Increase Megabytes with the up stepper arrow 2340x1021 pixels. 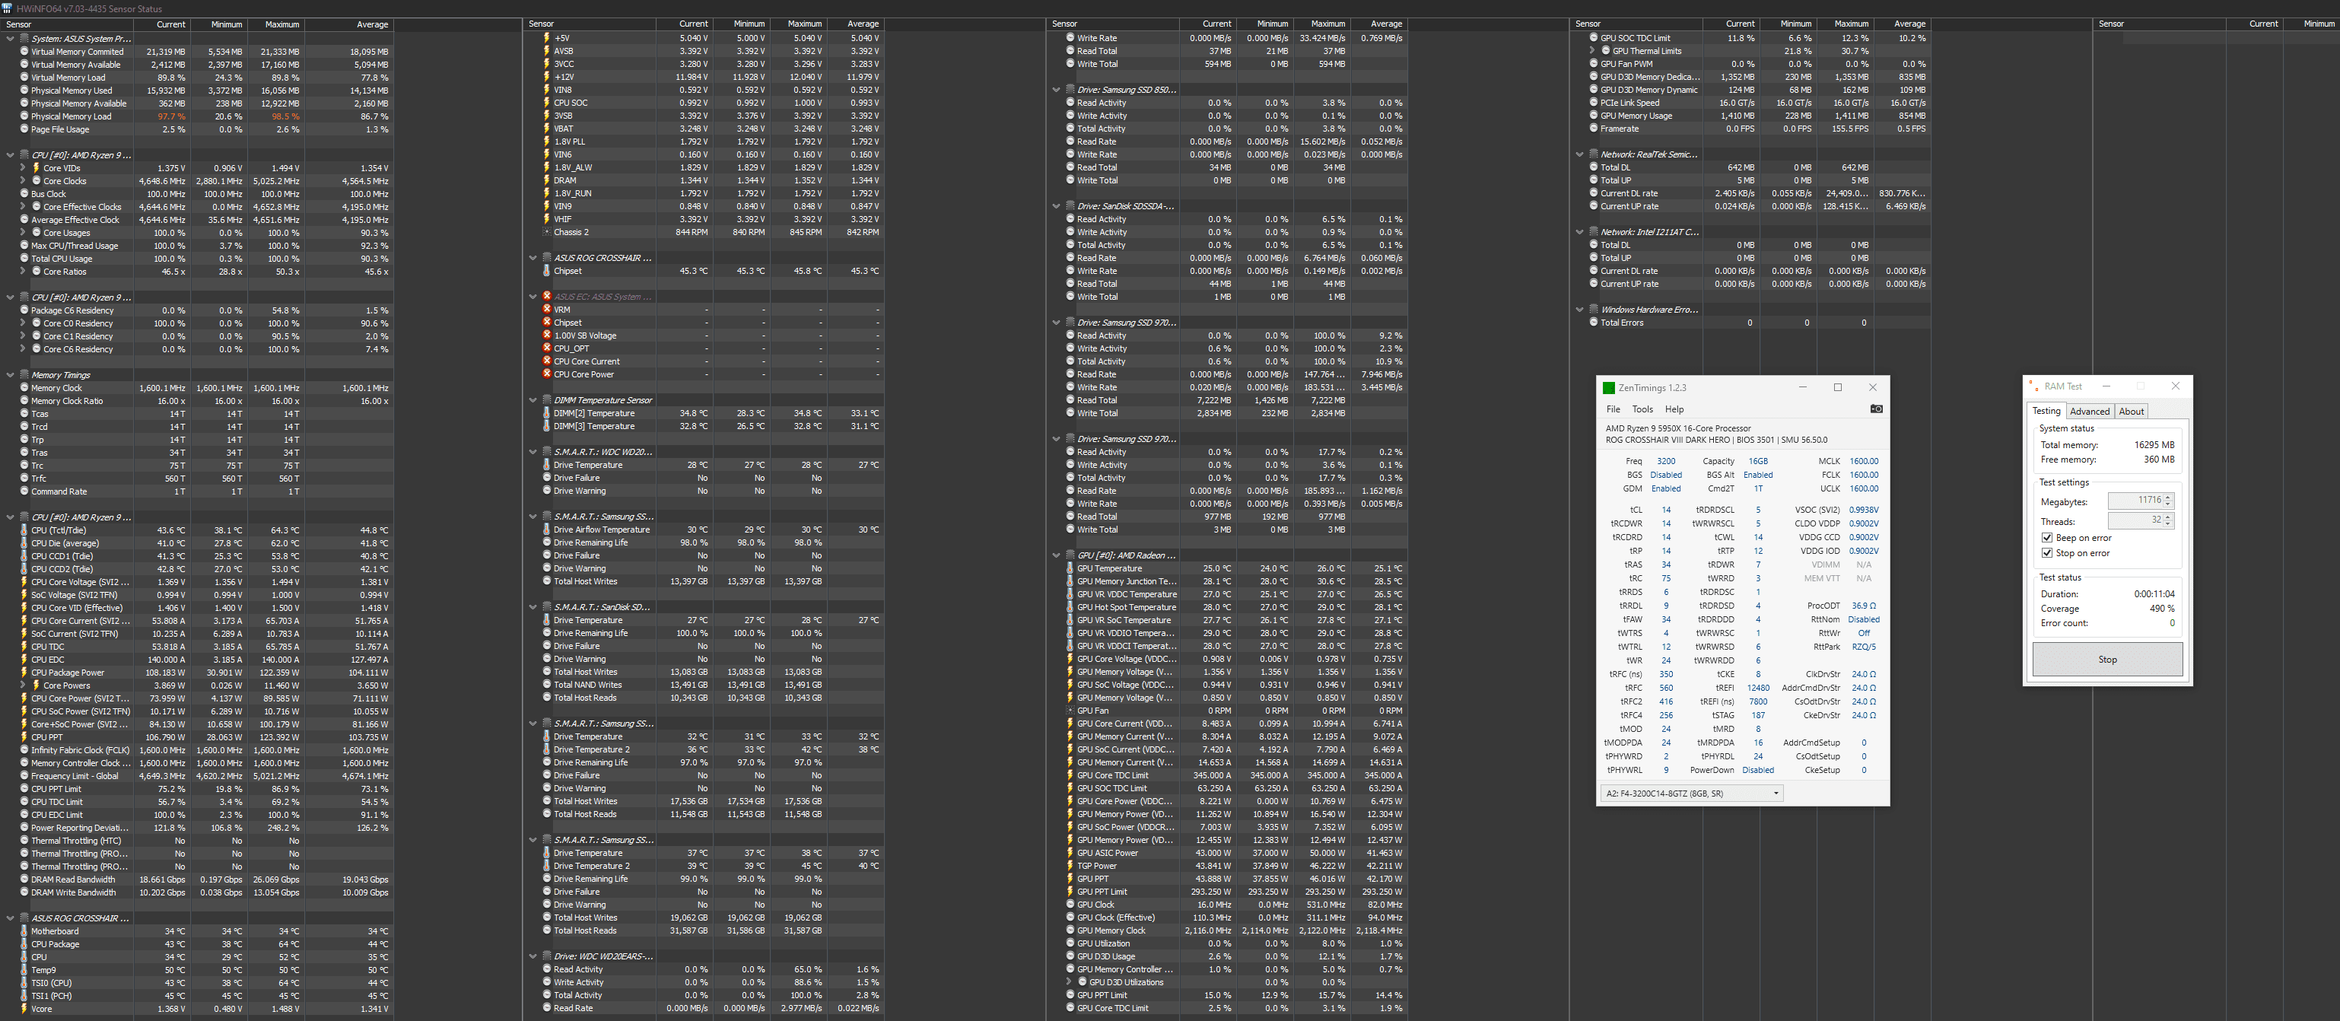coord(2168,497)
